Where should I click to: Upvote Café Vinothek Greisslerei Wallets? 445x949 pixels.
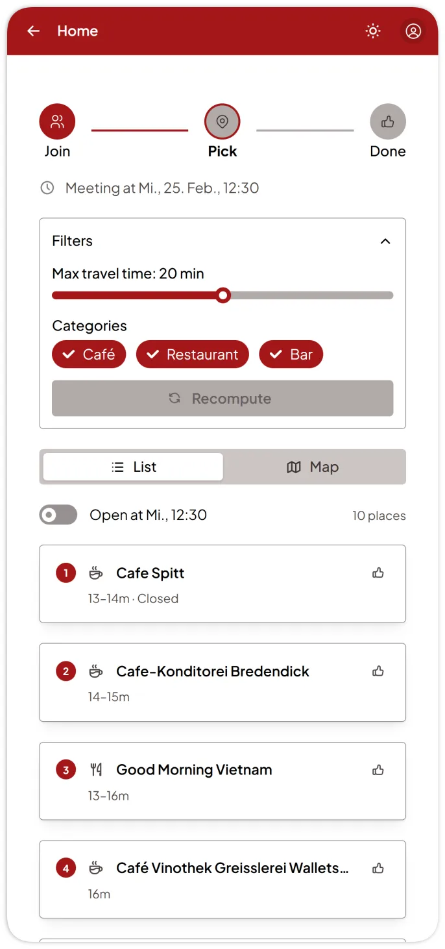[378, 868]
